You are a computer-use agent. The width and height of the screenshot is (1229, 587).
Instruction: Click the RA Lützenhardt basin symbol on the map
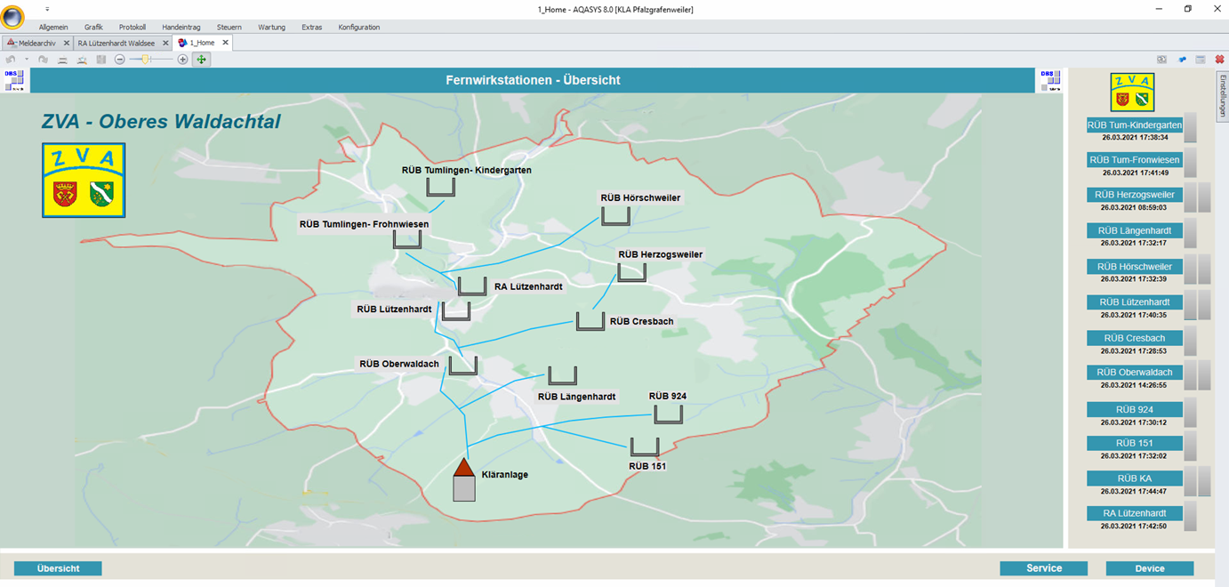[471, 286]
